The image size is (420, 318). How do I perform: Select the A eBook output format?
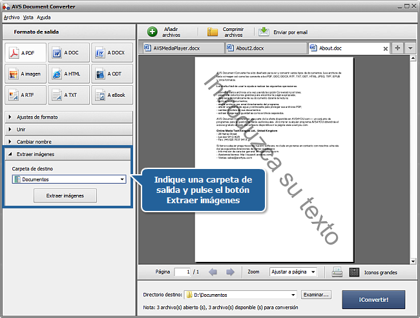click(112, 95)
